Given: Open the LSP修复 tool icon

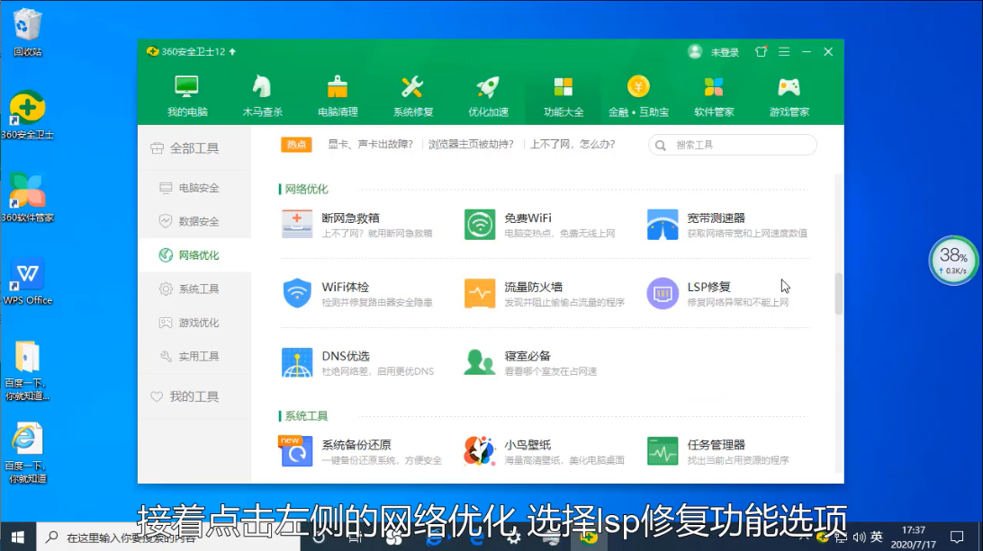Looking at the screenshot, I should (x=663, y=293).
